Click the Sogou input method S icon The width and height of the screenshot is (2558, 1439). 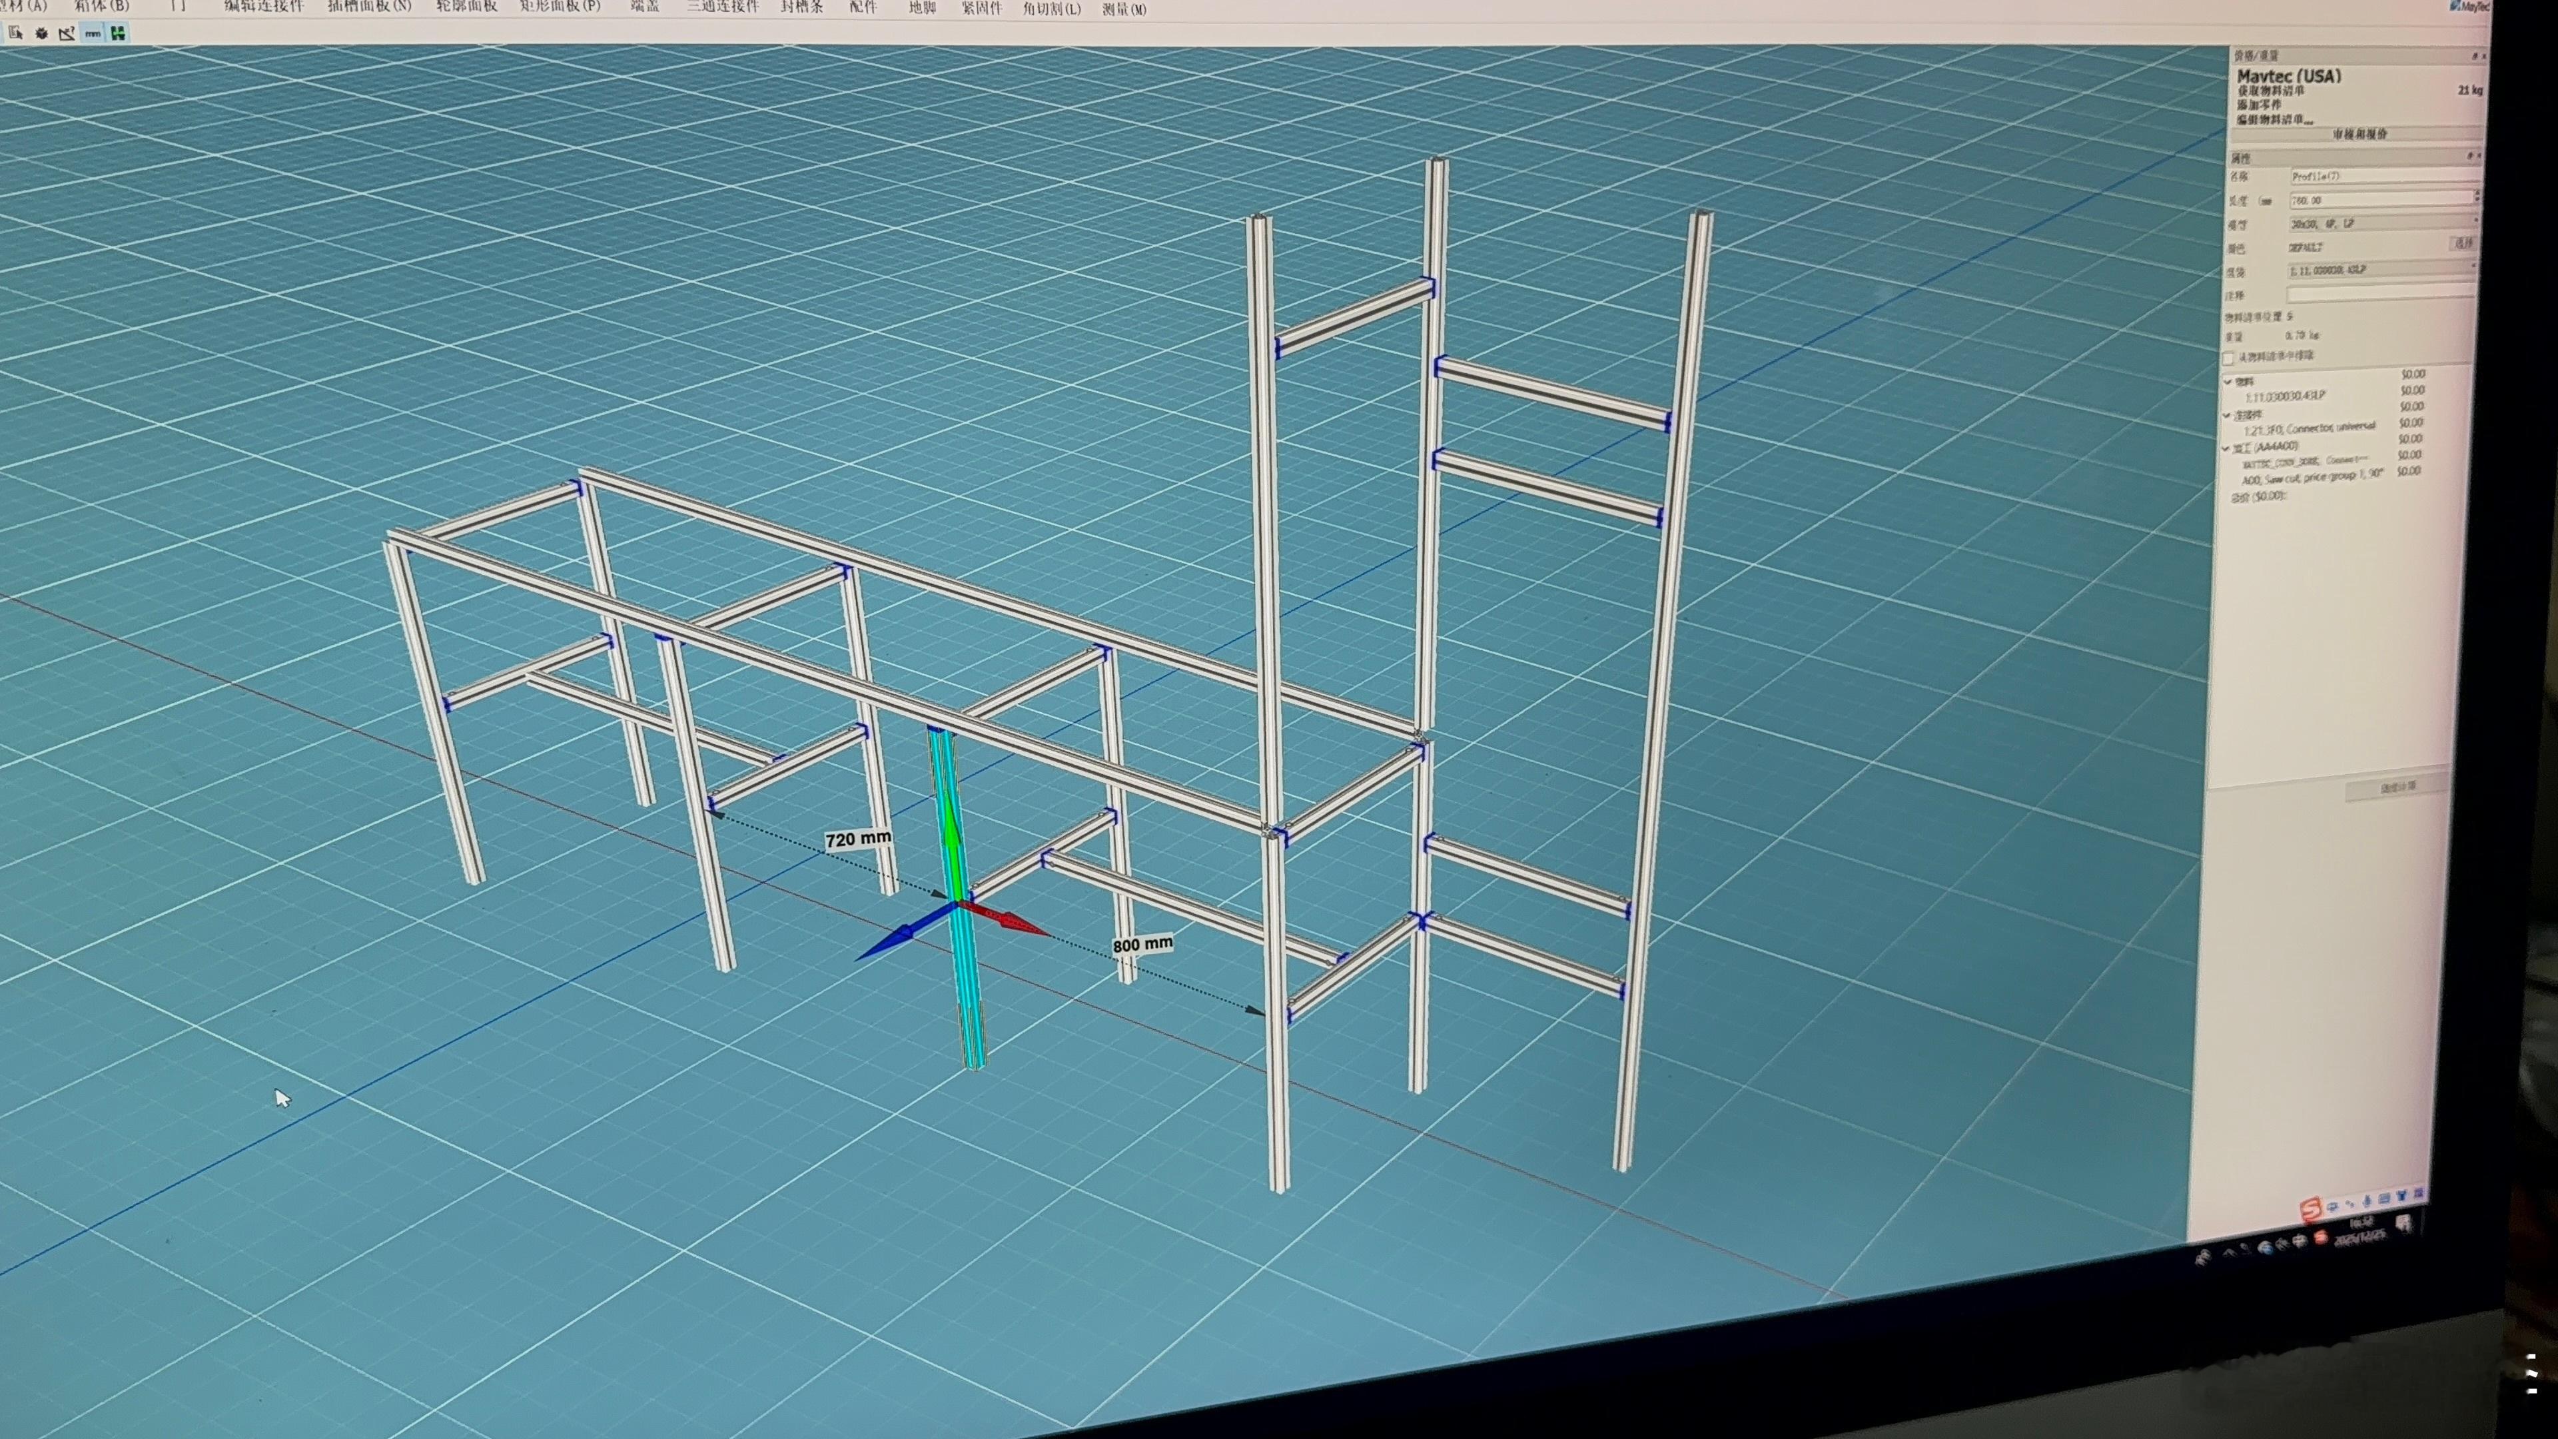[2310, 1210]
